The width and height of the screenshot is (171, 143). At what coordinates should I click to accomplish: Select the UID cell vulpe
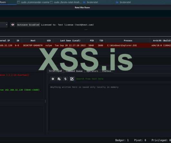(x=49, y=45)
